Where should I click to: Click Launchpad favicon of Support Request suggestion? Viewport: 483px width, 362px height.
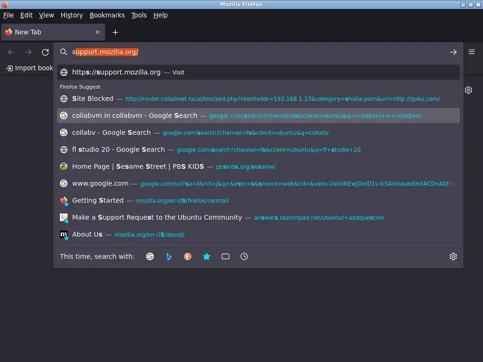tap(64, 218)
